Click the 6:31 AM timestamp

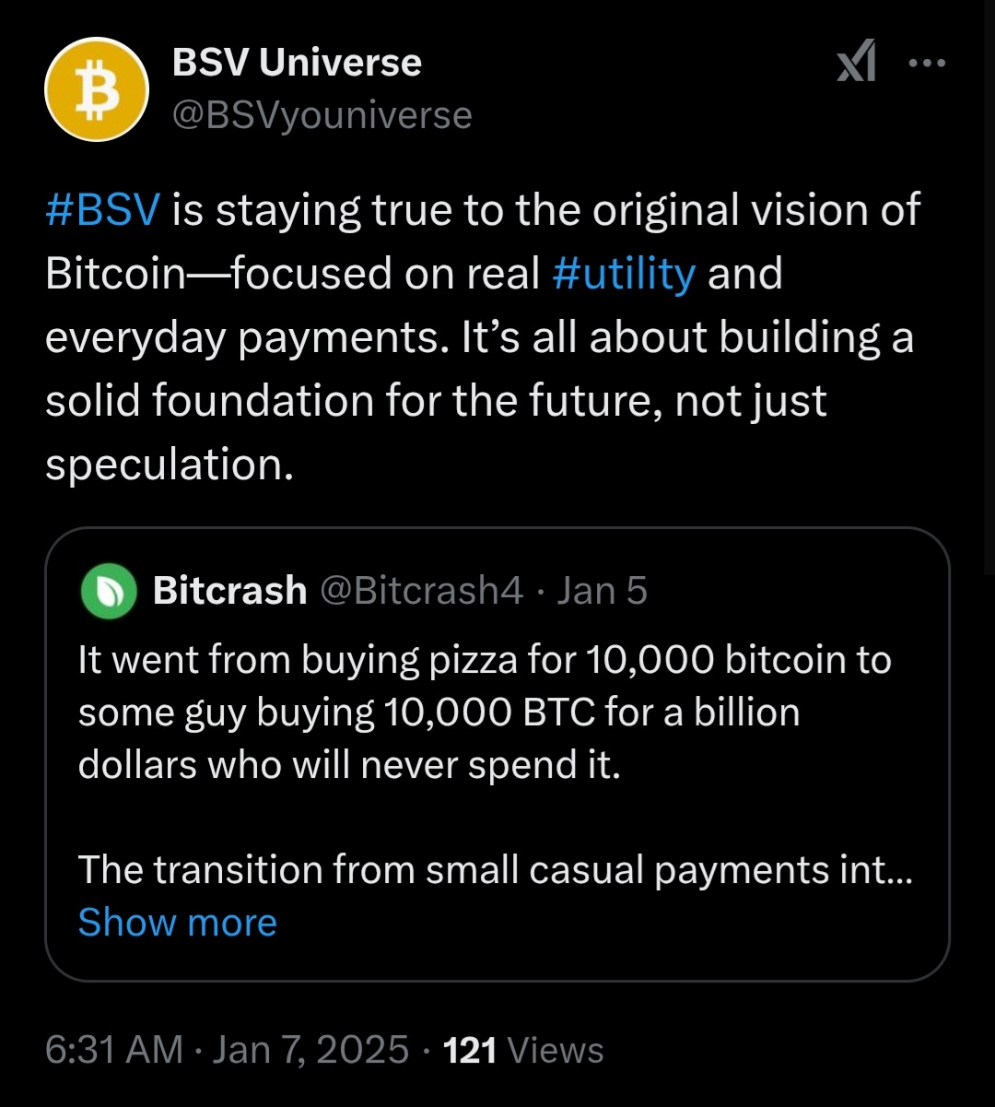point(114,1049)
